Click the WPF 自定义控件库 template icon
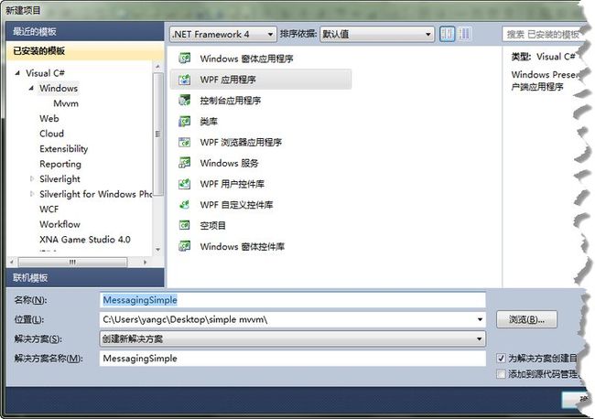595x419 pixels. tap(184, 204)
